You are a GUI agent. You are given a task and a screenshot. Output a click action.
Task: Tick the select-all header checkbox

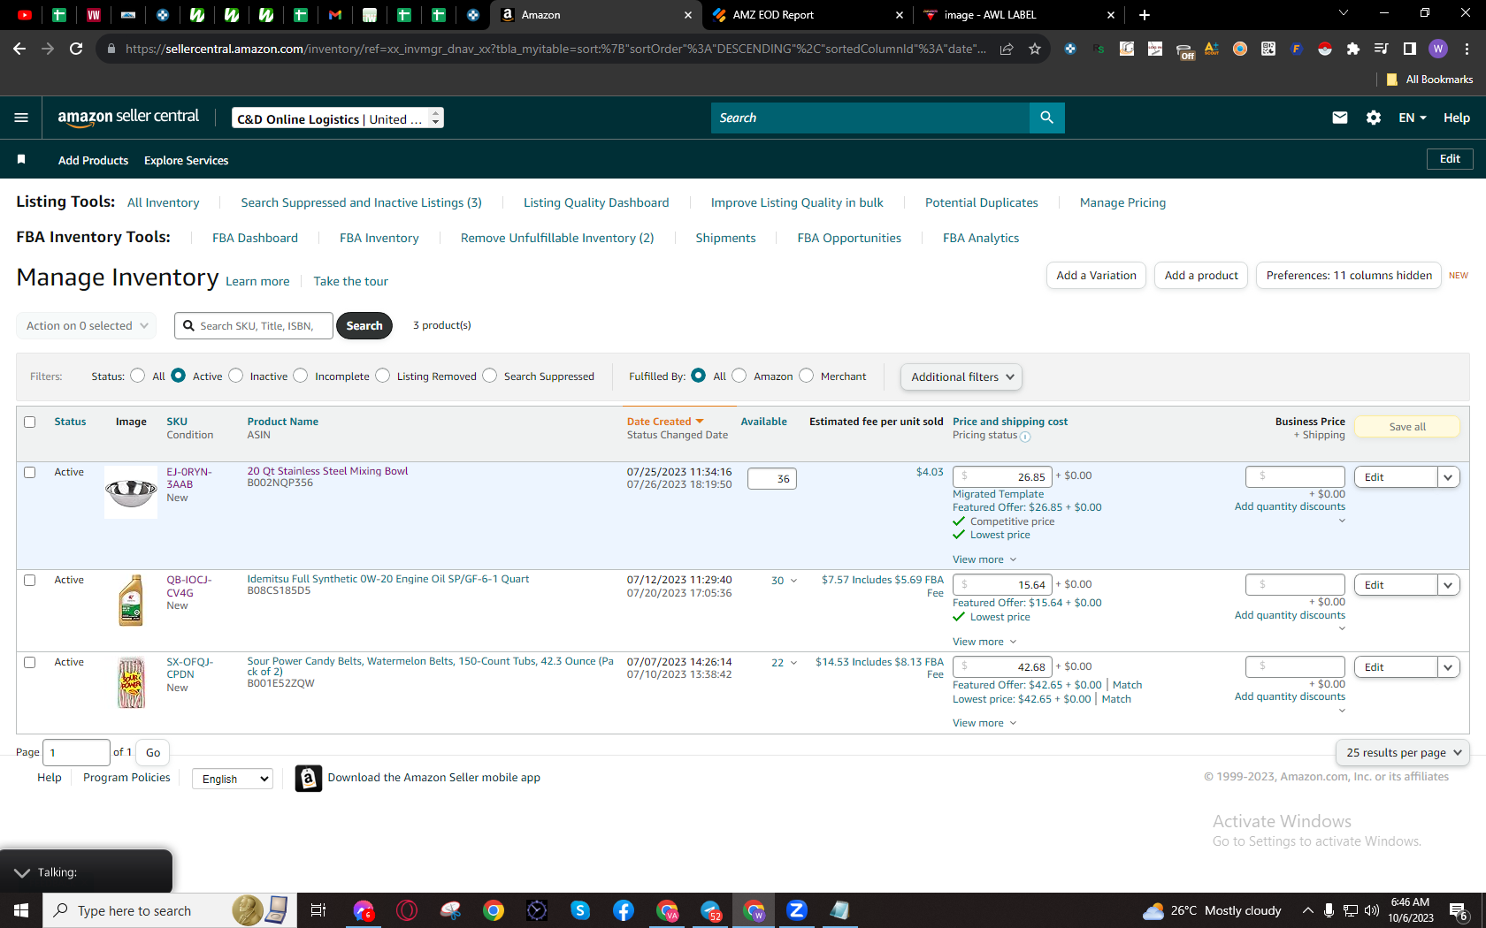(x=30, y=422)
